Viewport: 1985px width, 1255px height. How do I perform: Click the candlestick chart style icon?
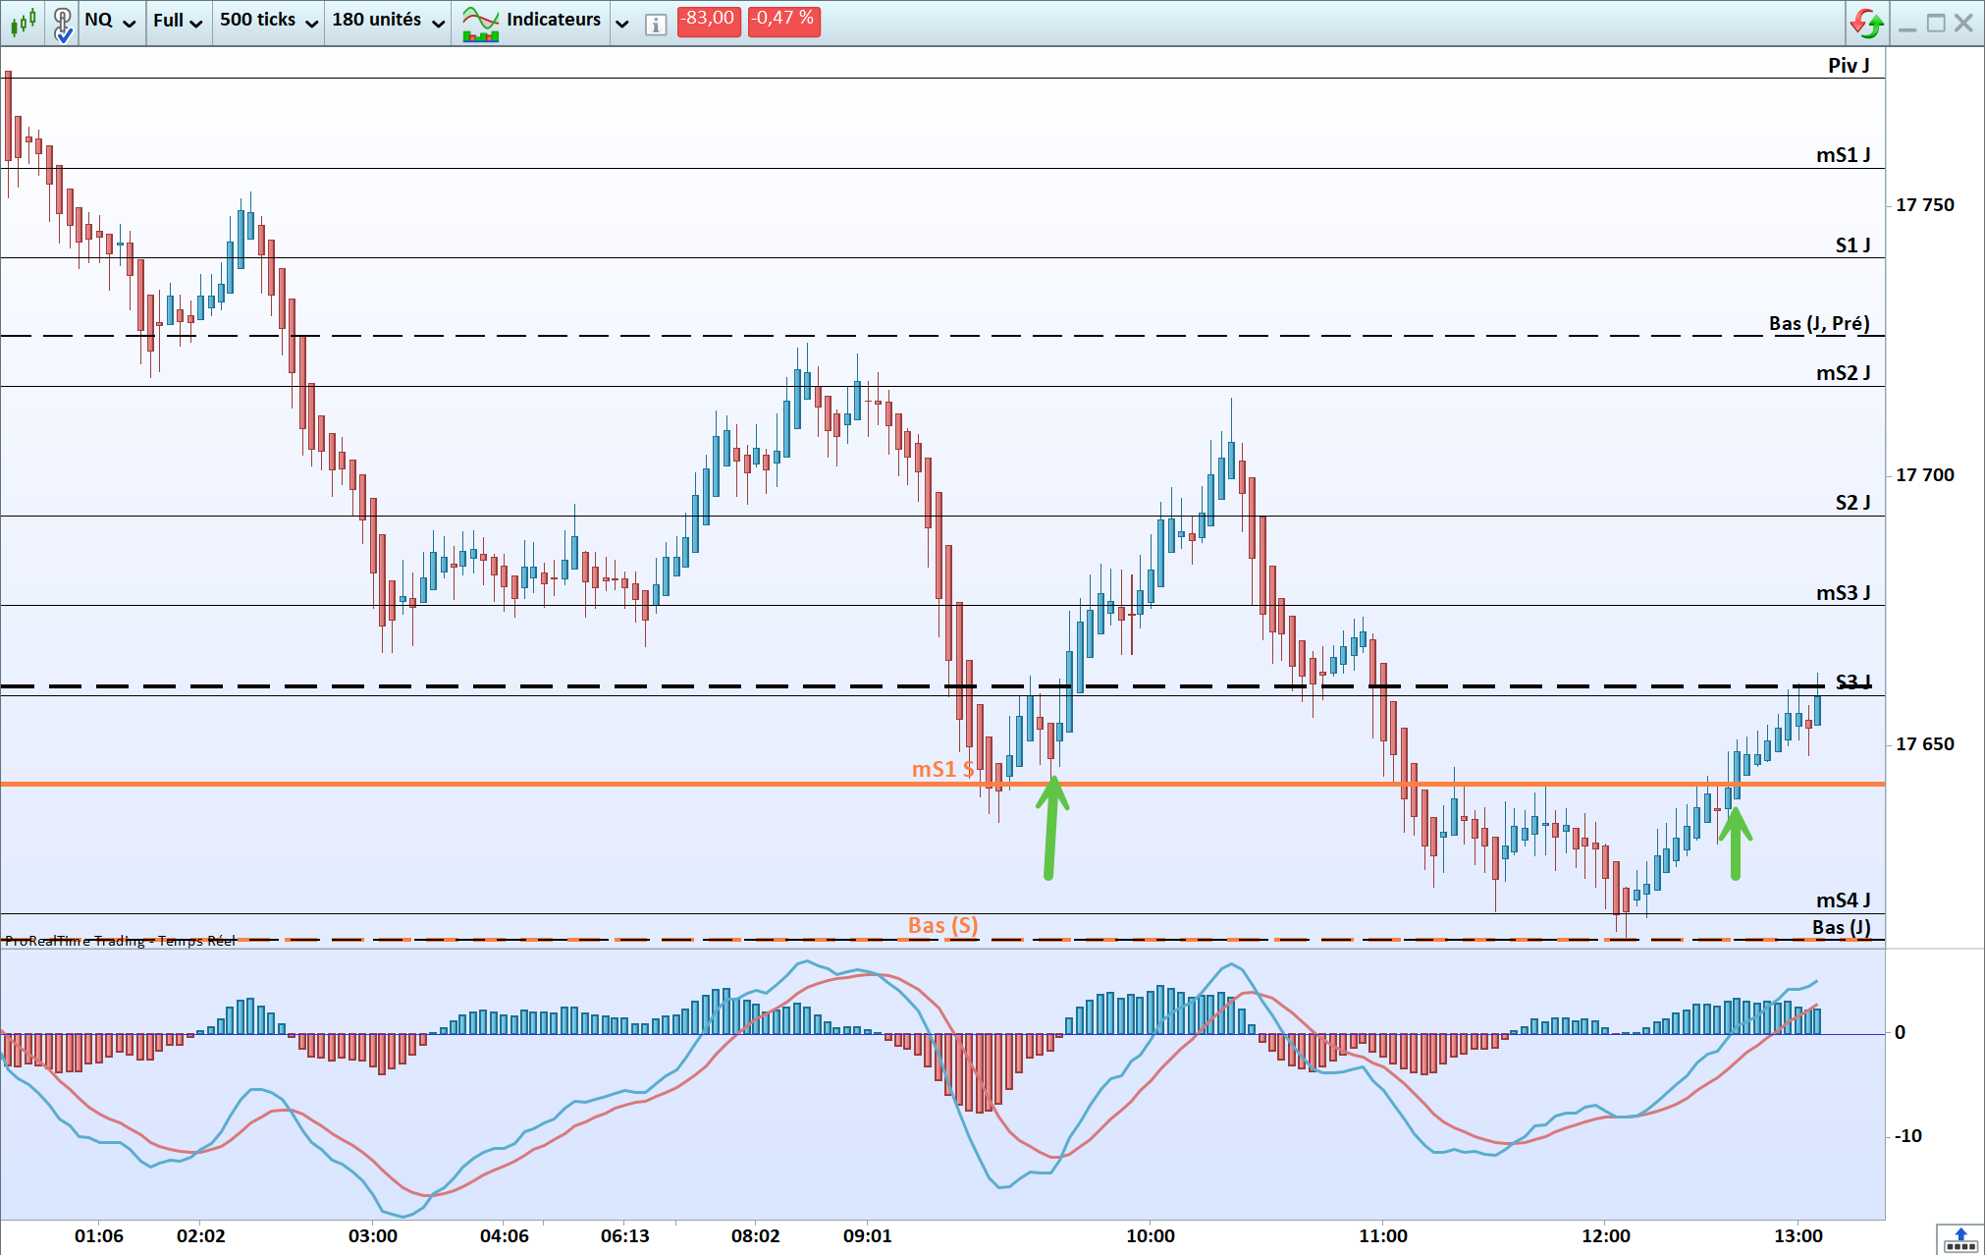pos(23,21)
